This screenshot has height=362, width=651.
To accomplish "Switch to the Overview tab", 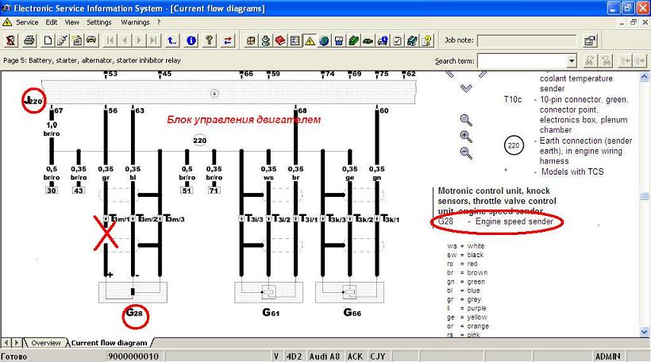I will 45,343.
